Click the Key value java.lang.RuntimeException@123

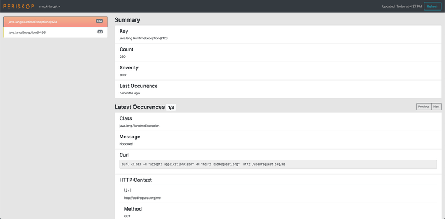click(x=144, y=38)
